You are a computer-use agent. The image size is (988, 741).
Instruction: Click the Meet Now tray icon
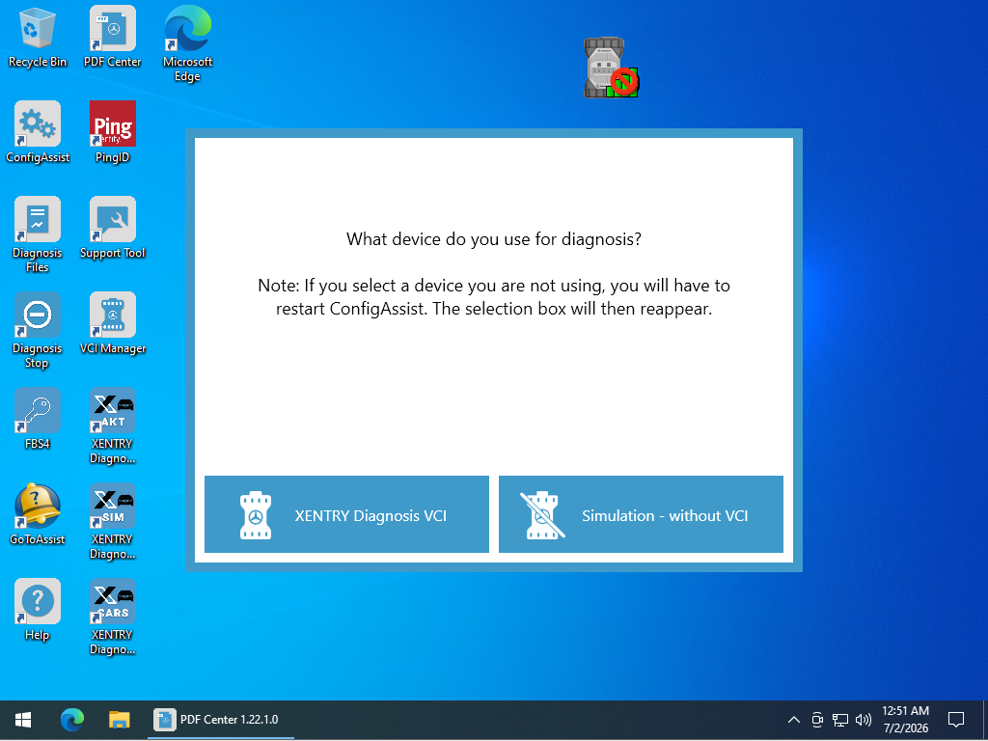pos(817,720)
